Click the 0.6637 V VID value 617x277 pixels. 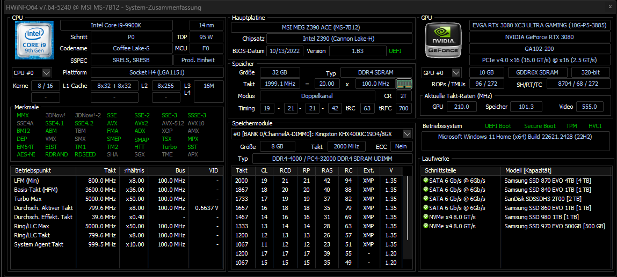pos(207,207)
